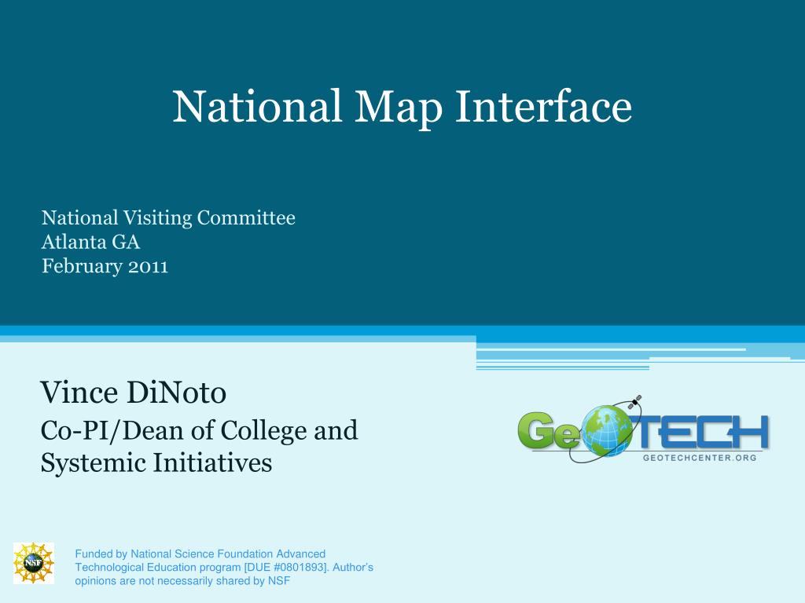
Task: Click the 'February 2011' line
Action: [x=105, y=266]
